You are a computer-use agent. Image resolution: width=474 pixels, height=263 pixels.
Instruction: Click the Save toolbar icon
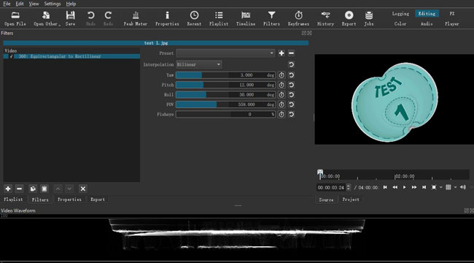(70, 18)
